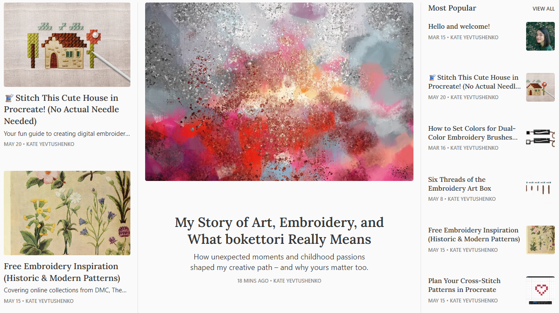Open 'Six Threads of the Embroidery Art Box'
The width and height of the screenshot is (559, 313).
tap(459, 184)
